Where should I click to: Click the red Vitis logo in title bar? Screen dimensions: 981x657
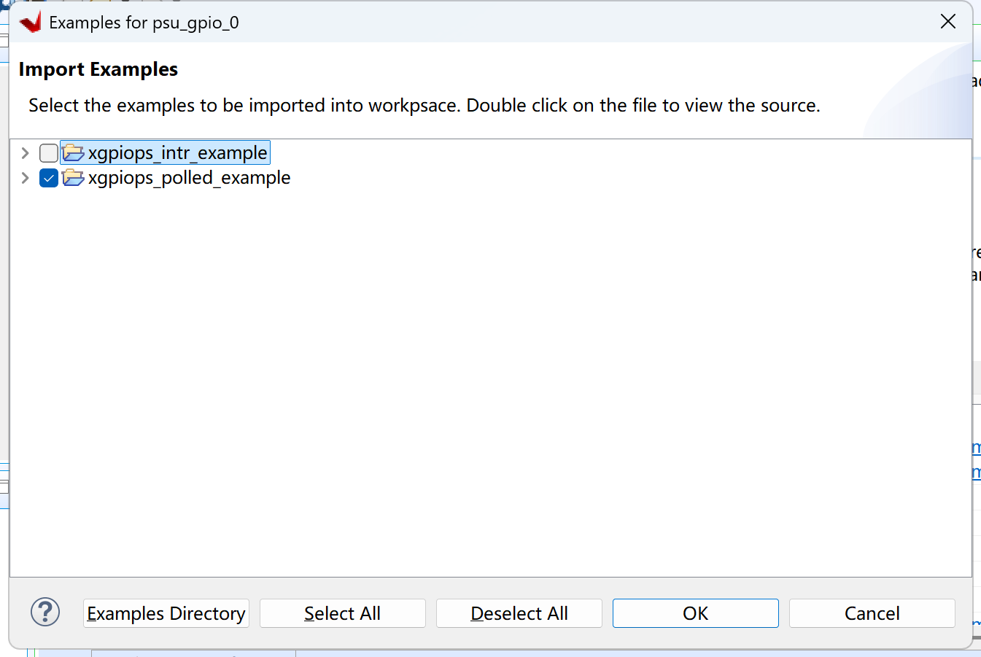(x=31, y=23)
